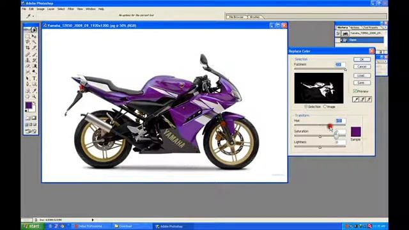Open the Windows start menu
The width and height of the screenshot is (409, 230).
32,226
